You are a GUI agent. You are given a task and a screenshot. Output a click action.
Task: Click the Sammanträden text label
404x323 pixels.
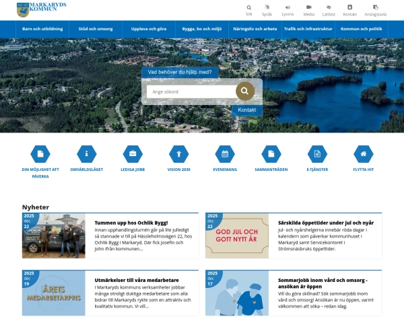271,170
